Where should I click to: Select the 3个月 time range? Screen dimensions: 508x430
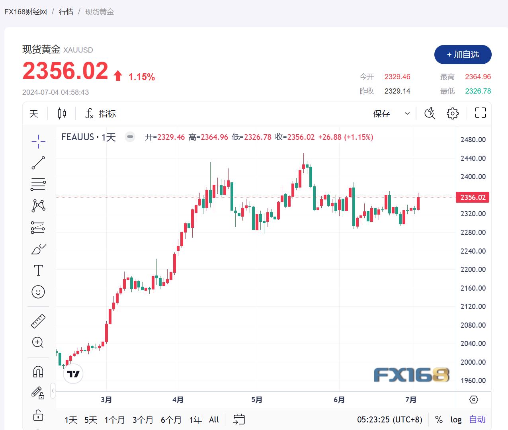pos(143,420)
